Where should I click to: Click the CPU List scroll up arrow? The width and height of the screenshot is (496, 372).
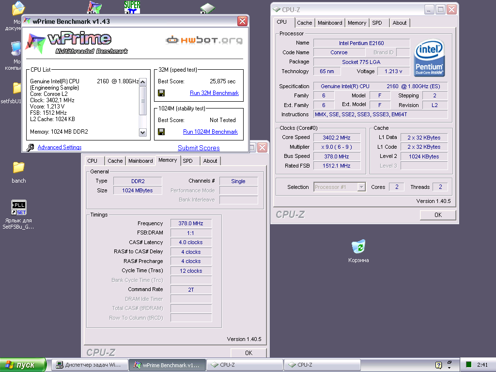(143, 82)
